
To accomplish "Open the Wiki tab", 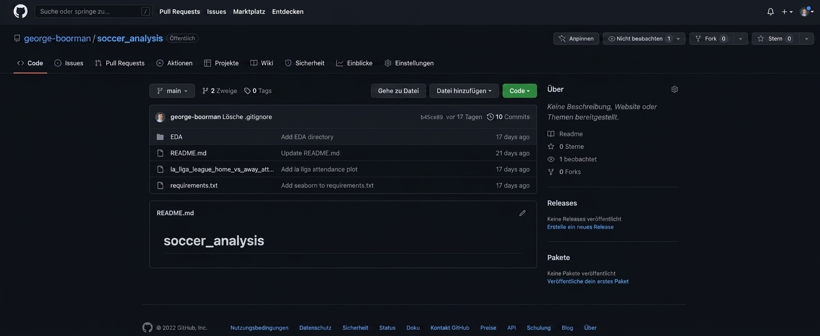I will point(262,63).
